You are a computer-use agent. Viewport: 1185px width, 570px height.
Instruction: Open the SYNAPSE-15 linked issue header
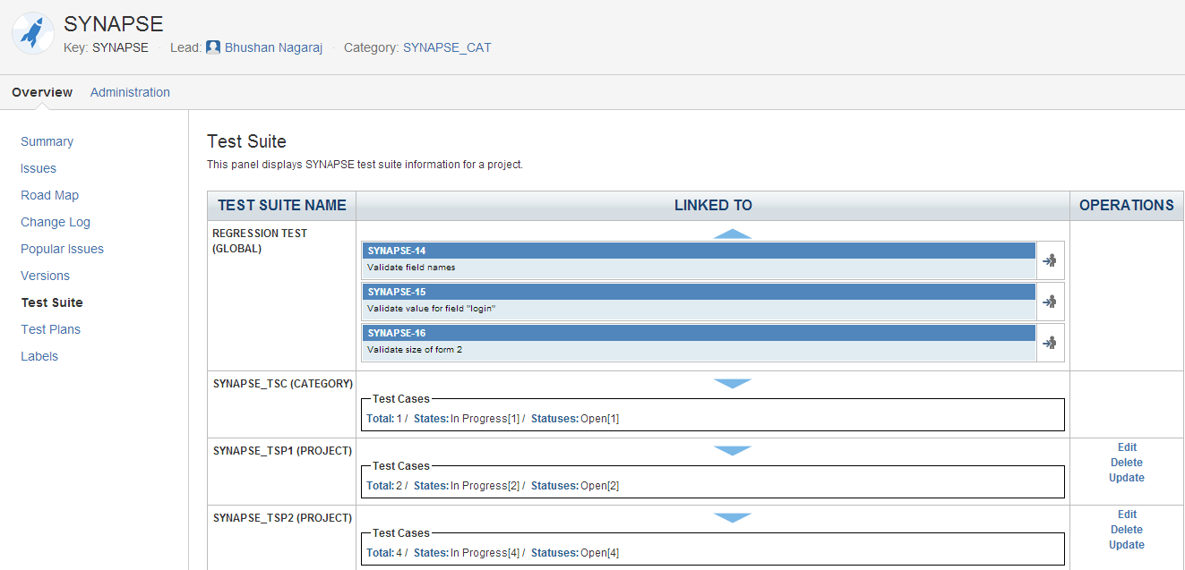[x=397, y=292]
